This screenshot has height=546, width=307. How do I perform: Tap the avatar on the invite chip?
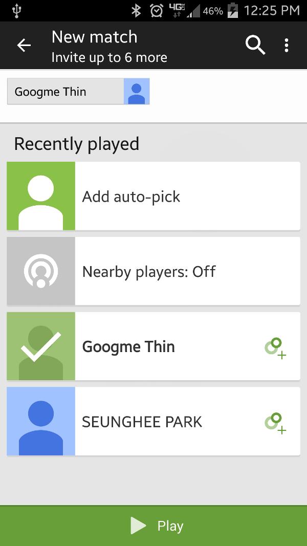[x=137, y=92]
